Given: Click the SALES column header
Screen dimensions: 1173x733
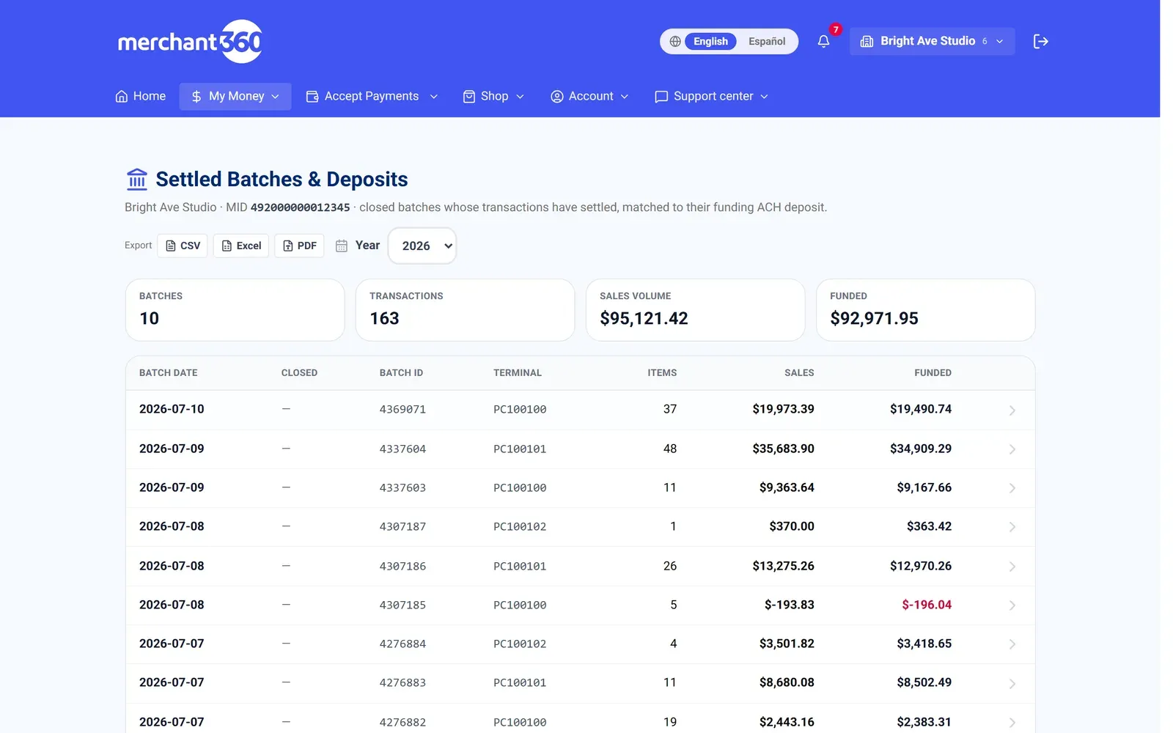Looking at the screenshot, I should pyautogui.click(x=799, y=372).
